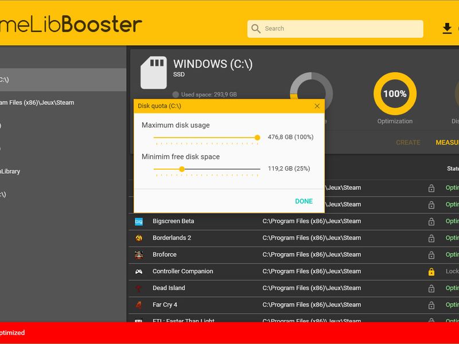Focus the Search input field
This screenshot has height=344, width=459.
pos(335,29)
